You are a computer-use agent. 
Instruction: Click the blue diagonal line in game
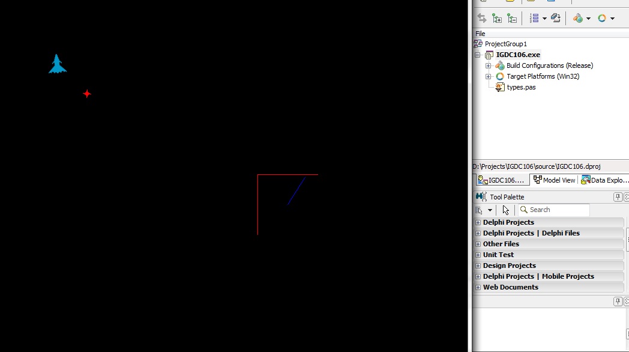[296, 191]
